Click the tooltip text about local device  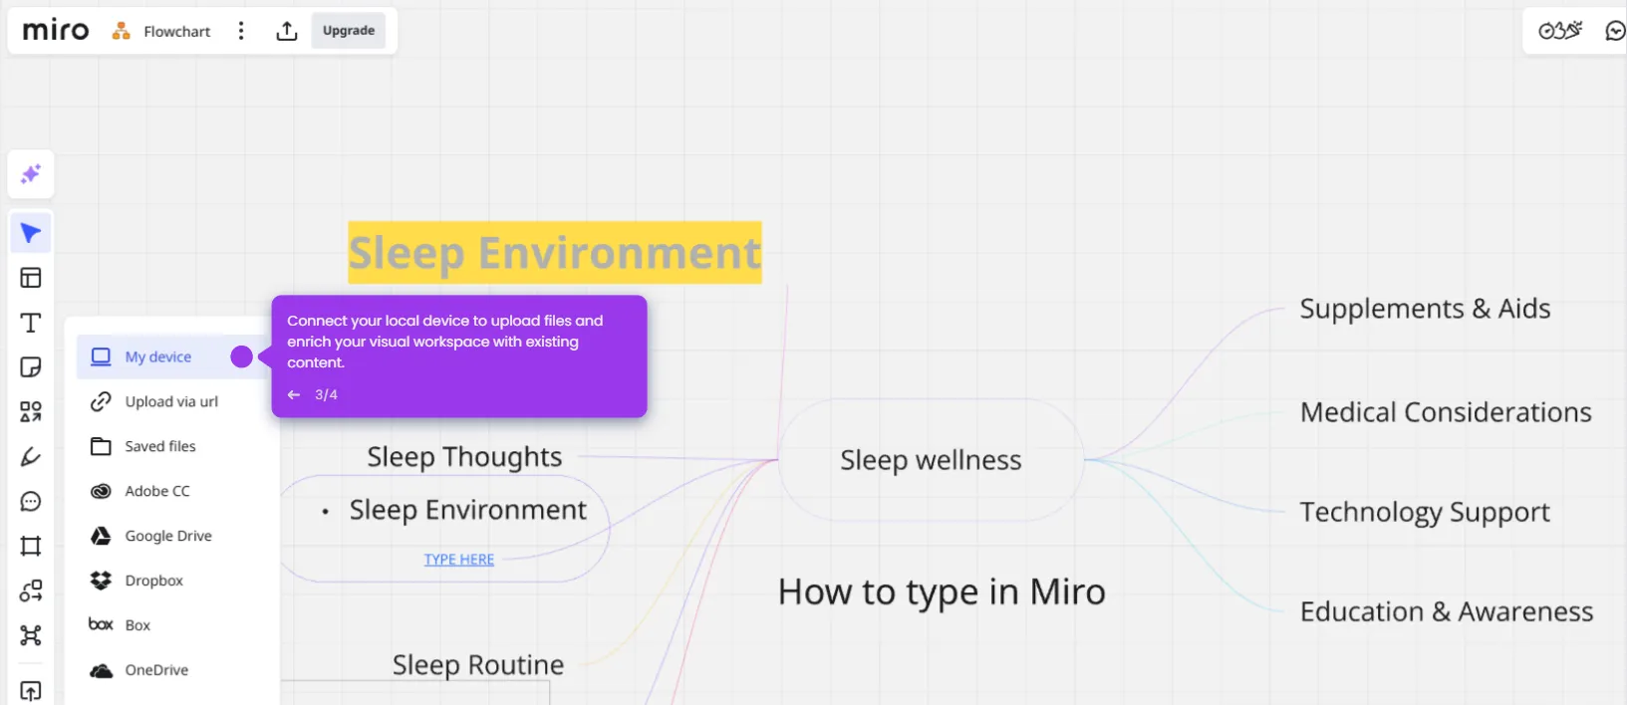pos(444,342)
